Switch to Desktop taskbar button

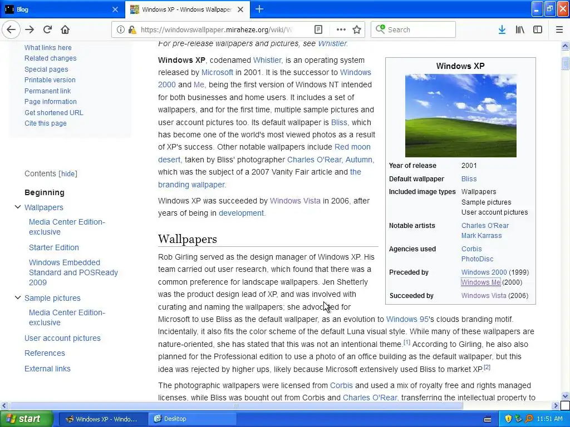pyautogui.click(x=193, y=419)
